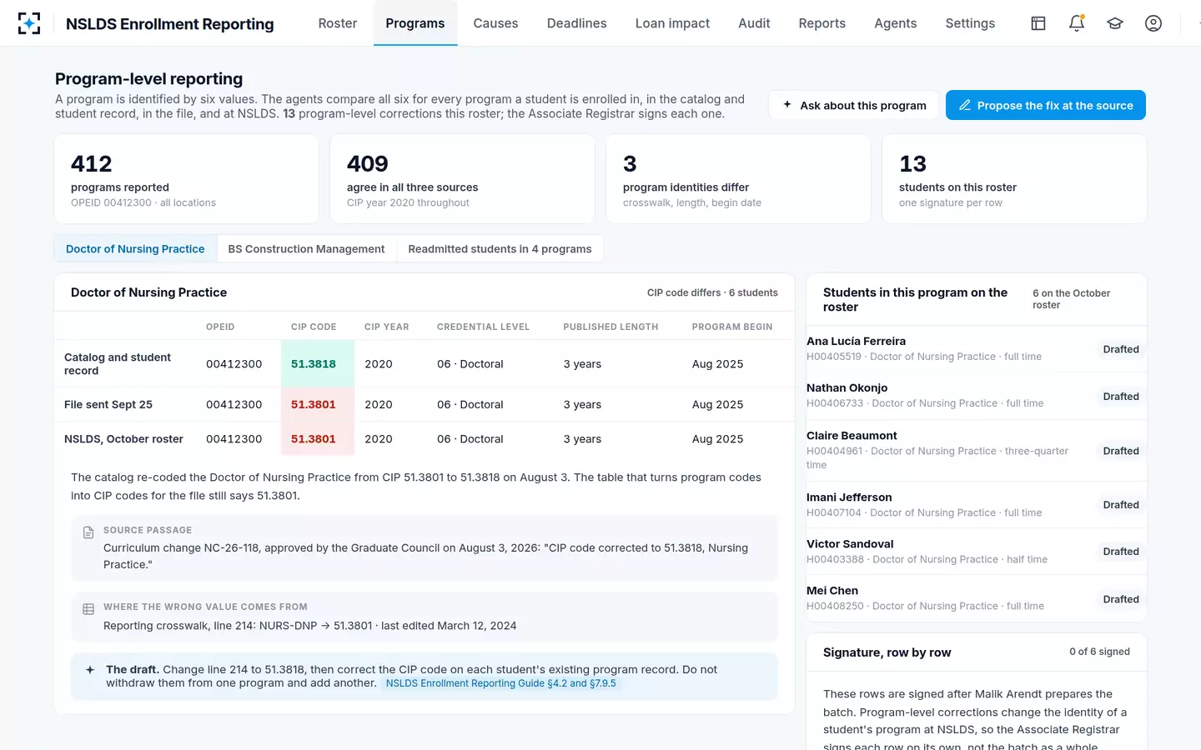Image resolution: width=1201 pixels, height=750 pixels.
Task: Click Drafted status for Imani Jefferson
Action: click(1121, 505)
